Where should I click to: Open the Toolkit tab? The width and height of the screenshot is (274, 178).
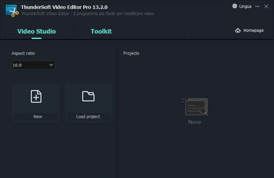pyautogui.click(x=101, y=31)
